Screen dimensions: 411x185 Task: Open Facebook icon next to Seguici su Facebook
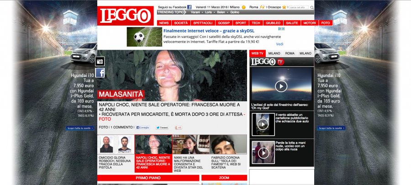coord(190,7)
